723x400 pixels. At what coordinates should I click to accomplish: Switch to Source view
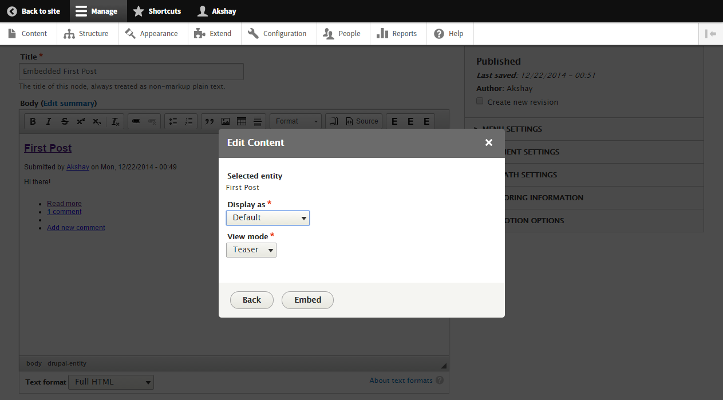tap(362, 121)
